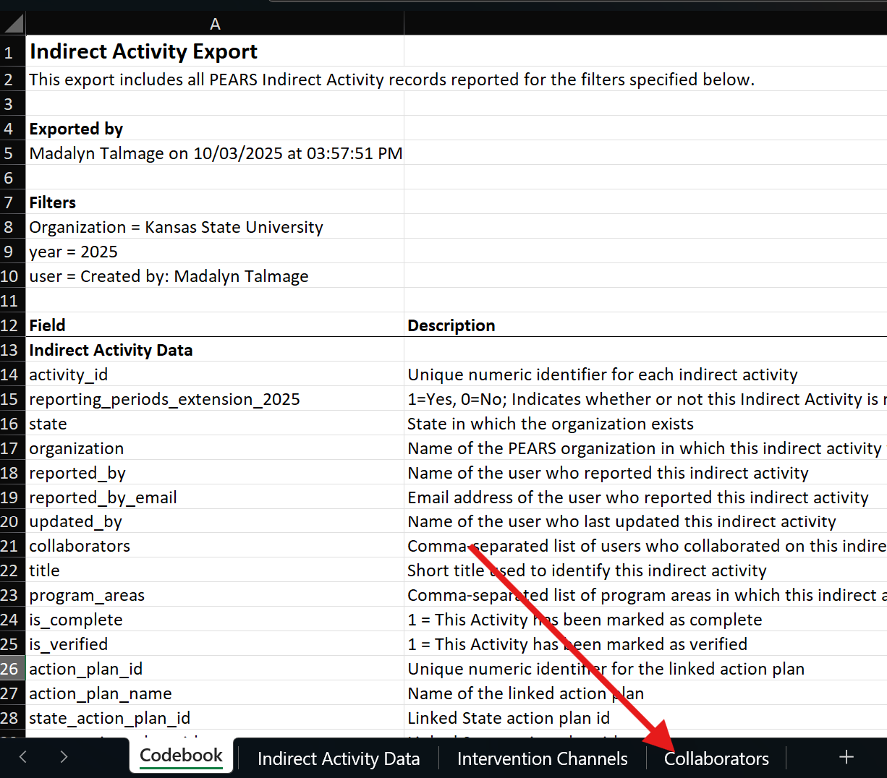Select all cells via the corner triangle

[13, 23]
